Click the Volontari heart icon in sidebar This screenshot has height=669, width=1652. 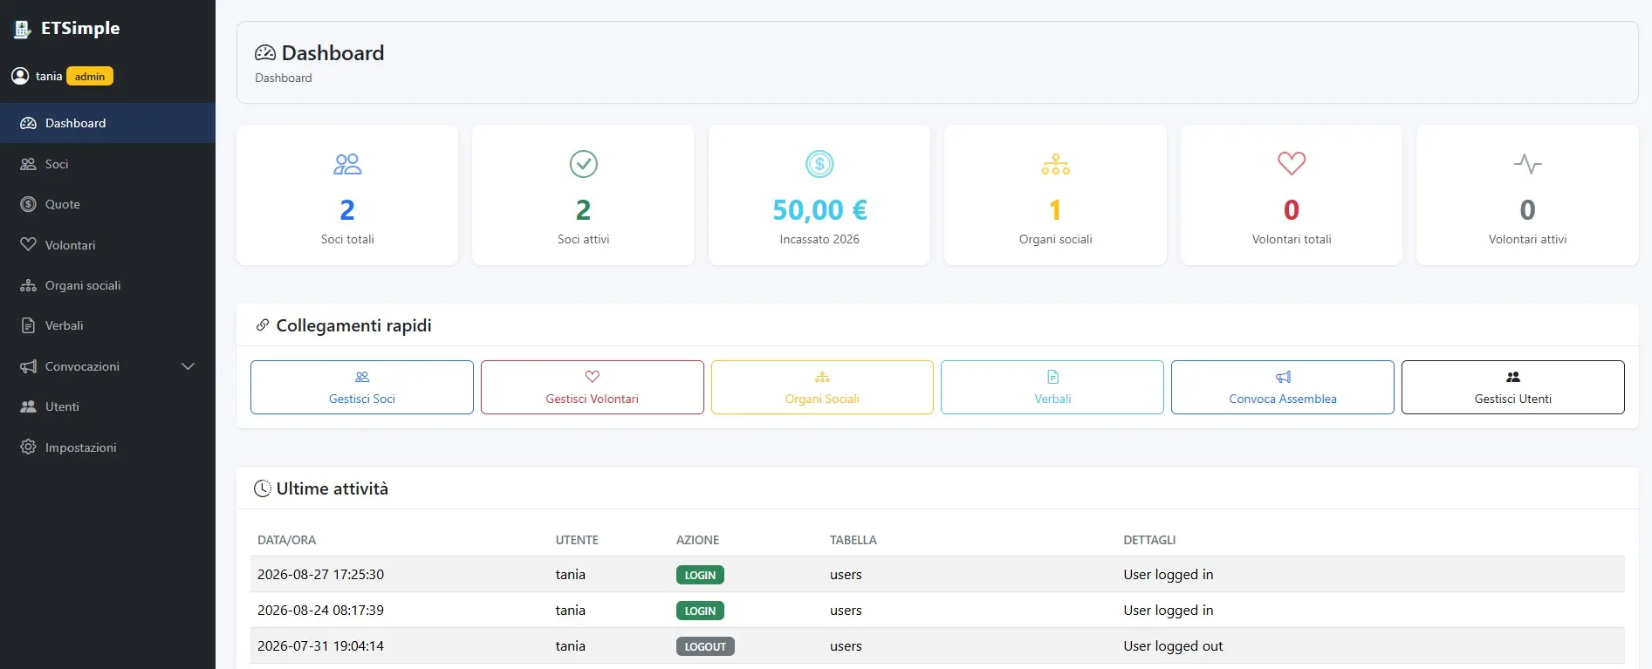tap(28, 245)
